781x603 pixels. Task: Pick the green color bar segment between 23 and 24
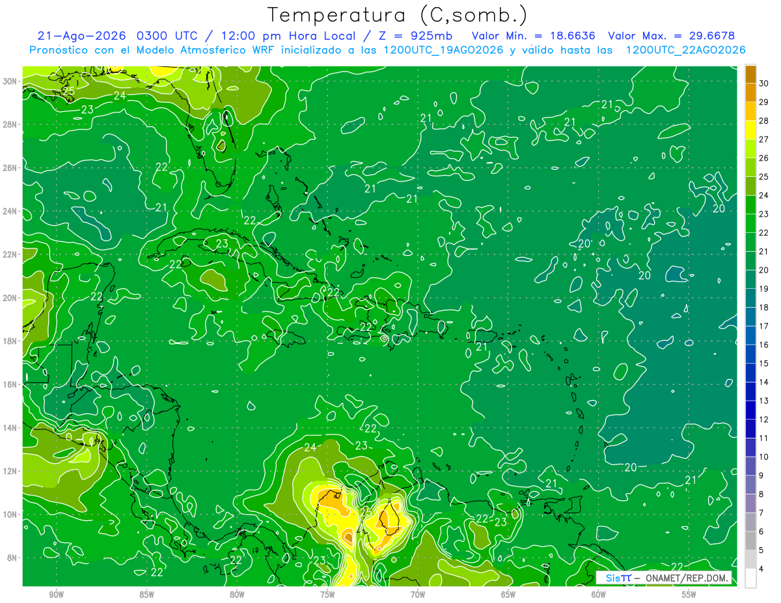(750, 204)
